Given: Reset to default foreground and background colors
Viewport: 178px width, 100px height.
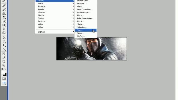Looking at the screenshot, I should tap(3, 69).
